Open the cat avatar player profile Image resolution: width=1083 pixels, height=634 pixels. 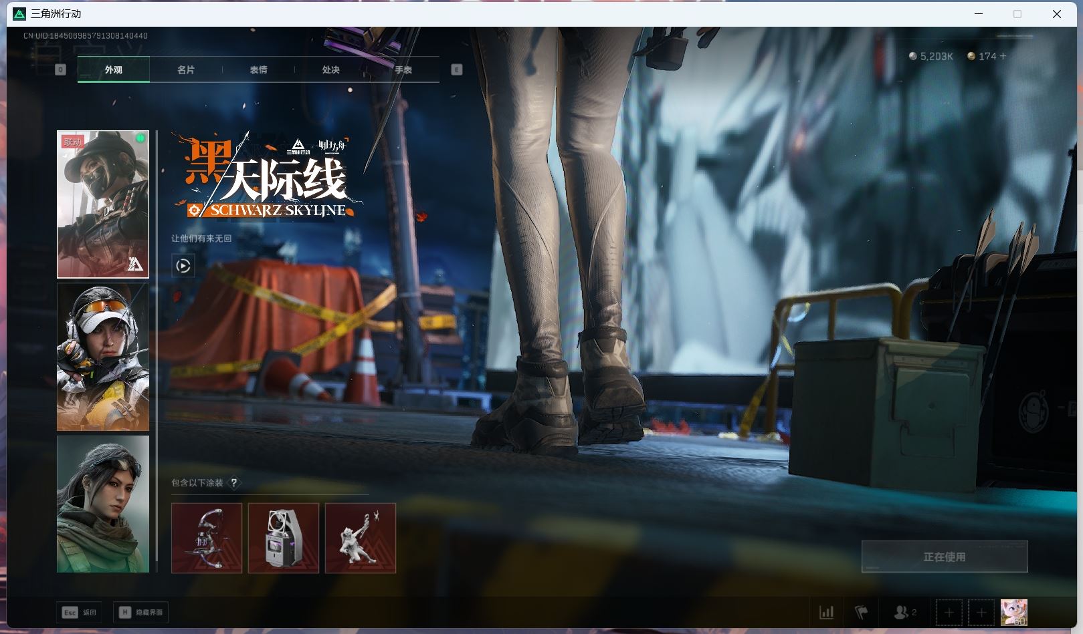(x=1013, y=612)
